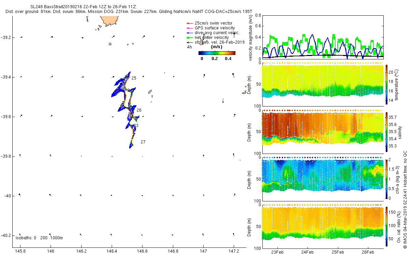The height and width of the screenshot is (256, 410).
Task: Select the 'net glider velocity' legend label
Action: tap(212, 38)
